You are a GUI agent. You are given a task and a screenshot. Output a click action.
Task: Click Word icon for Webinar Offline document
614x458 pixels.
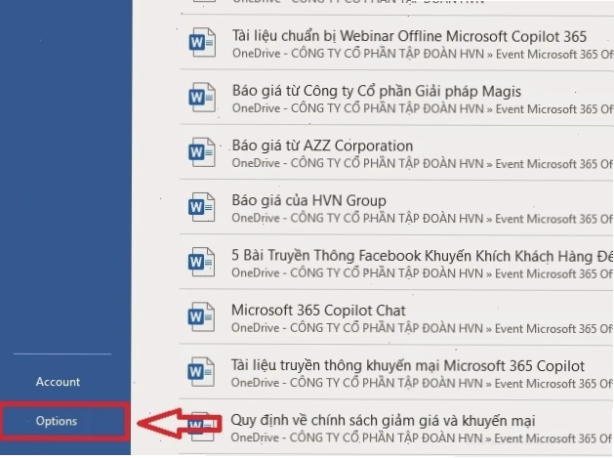click(x=202, y=43)
